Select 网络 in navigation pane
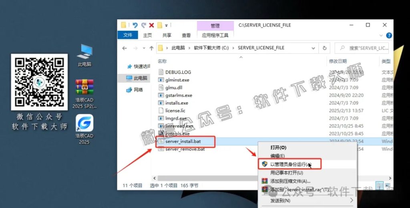The width and height of the screenshot is (410, 208). coord(135,90)
